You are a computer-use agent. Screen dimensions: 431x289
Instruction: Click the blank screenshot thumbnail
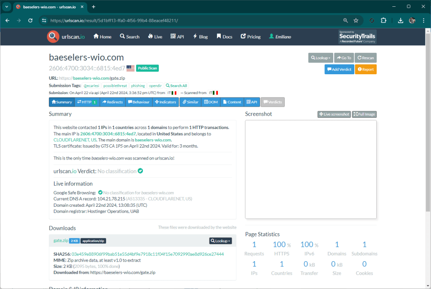(x=311, y=169)
